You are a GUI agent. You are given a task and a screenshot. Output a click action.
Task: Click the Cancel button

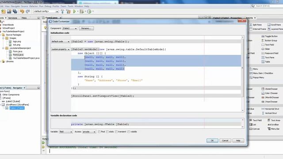tap(225, 140)
